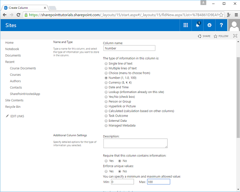Reload the page with refresh icon

[18, 15]
